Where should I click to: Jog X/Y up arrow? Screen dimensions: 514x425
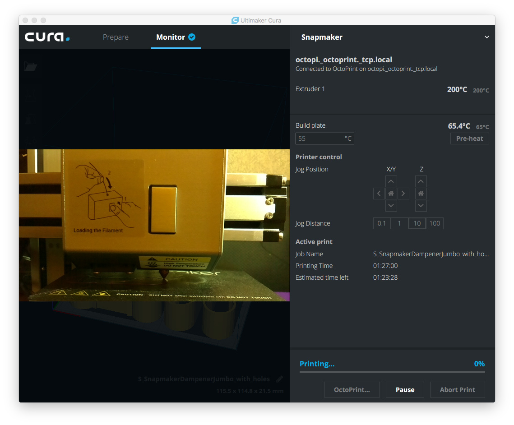(x=391, y=181)
